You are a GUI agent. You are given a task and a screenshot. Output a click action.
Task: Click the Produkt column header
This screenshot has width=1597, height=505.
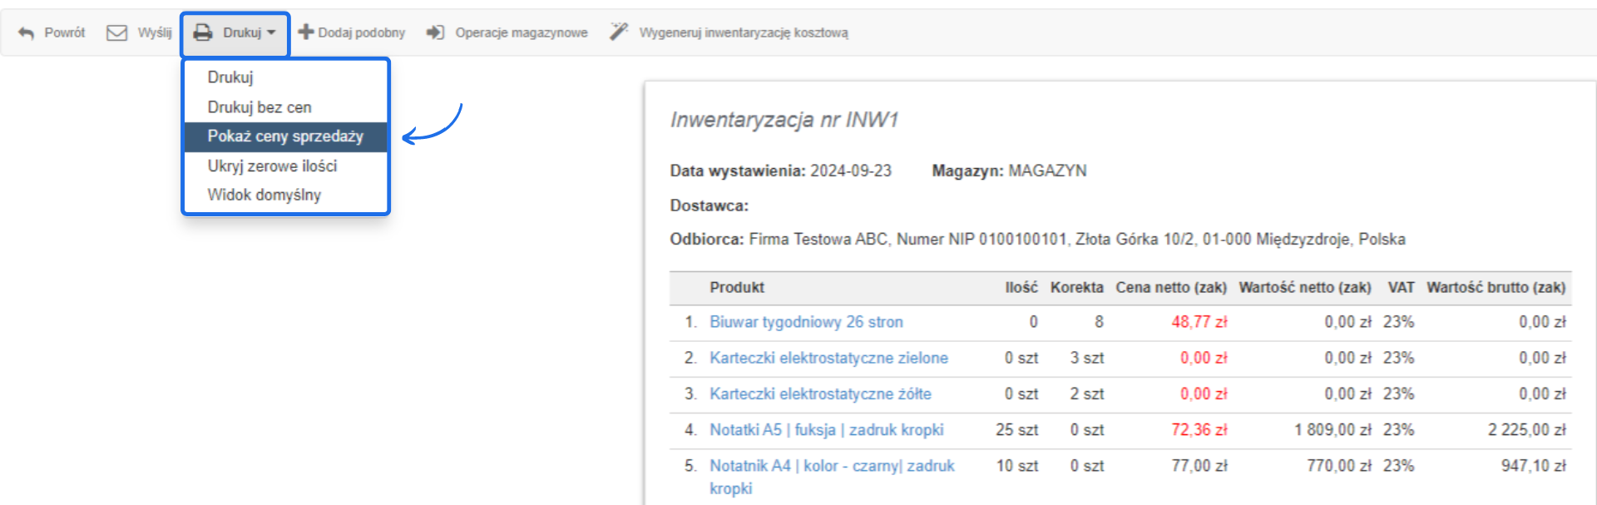(x=737, y=287)
